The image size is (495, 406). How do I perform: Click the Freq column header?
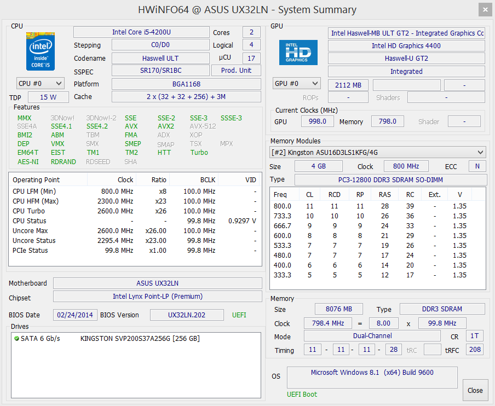pos(284,195)
